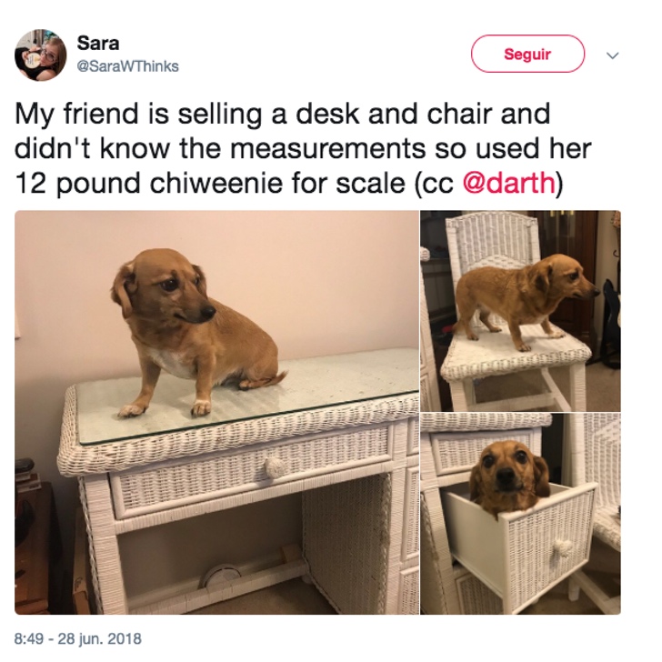Click the display name Sara
662x662 pixels.
(98, 43)
